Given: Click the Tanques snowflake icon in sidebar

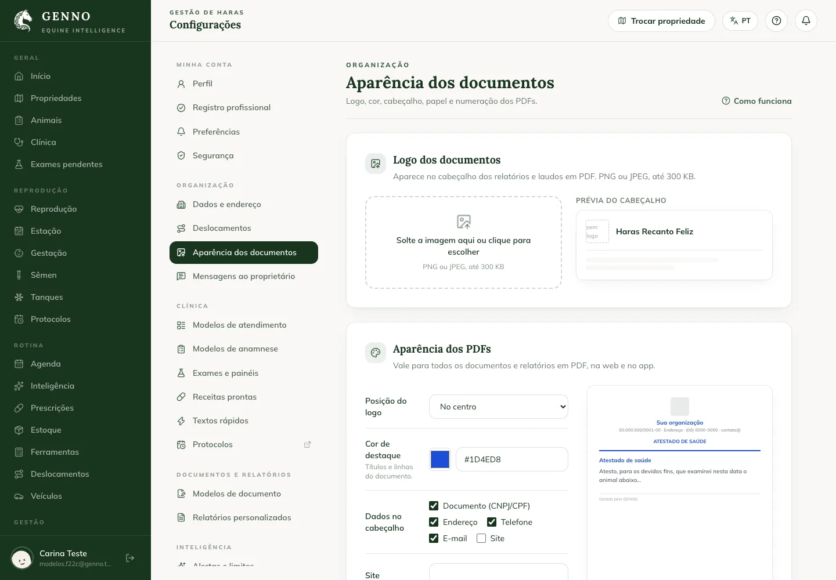Looking at the screenshot, I should (x=19, y=297).
